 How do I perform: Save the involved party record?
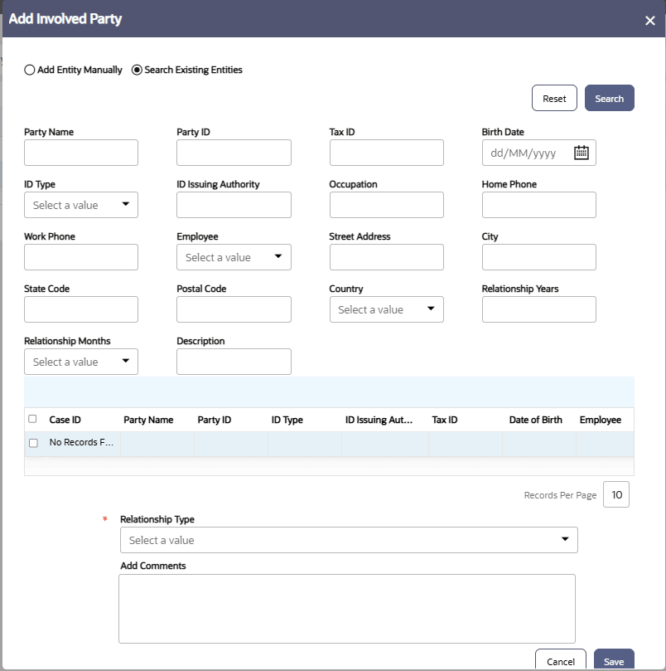[x=614, y=662]
